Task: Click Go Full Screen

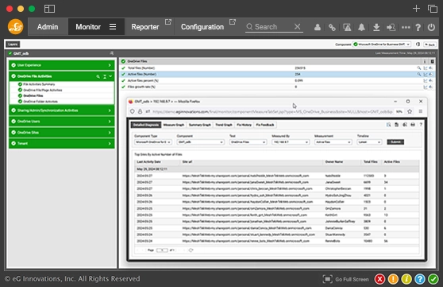Action: [x=346, y=279]
